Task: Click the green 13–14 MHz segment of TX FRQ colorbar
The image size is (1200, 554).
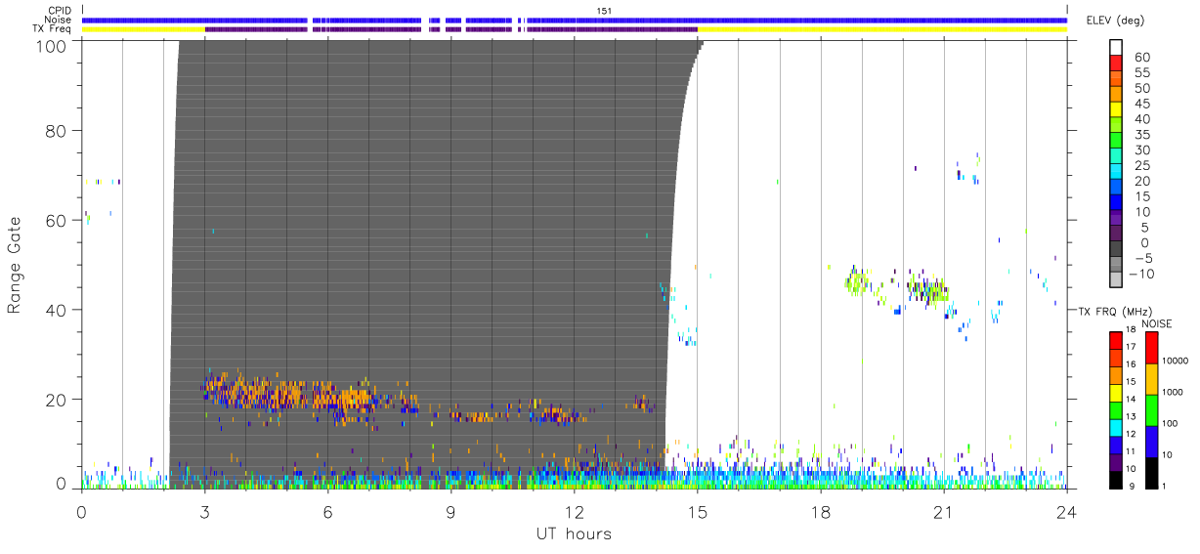Action: pos(1116,409)
